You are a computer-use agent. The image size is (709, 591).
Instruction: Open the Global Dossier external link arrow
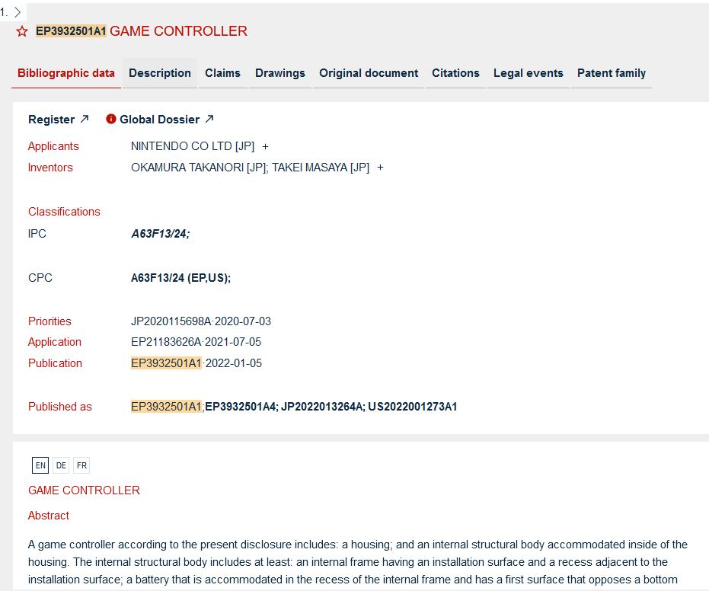(x=209, y=119)
